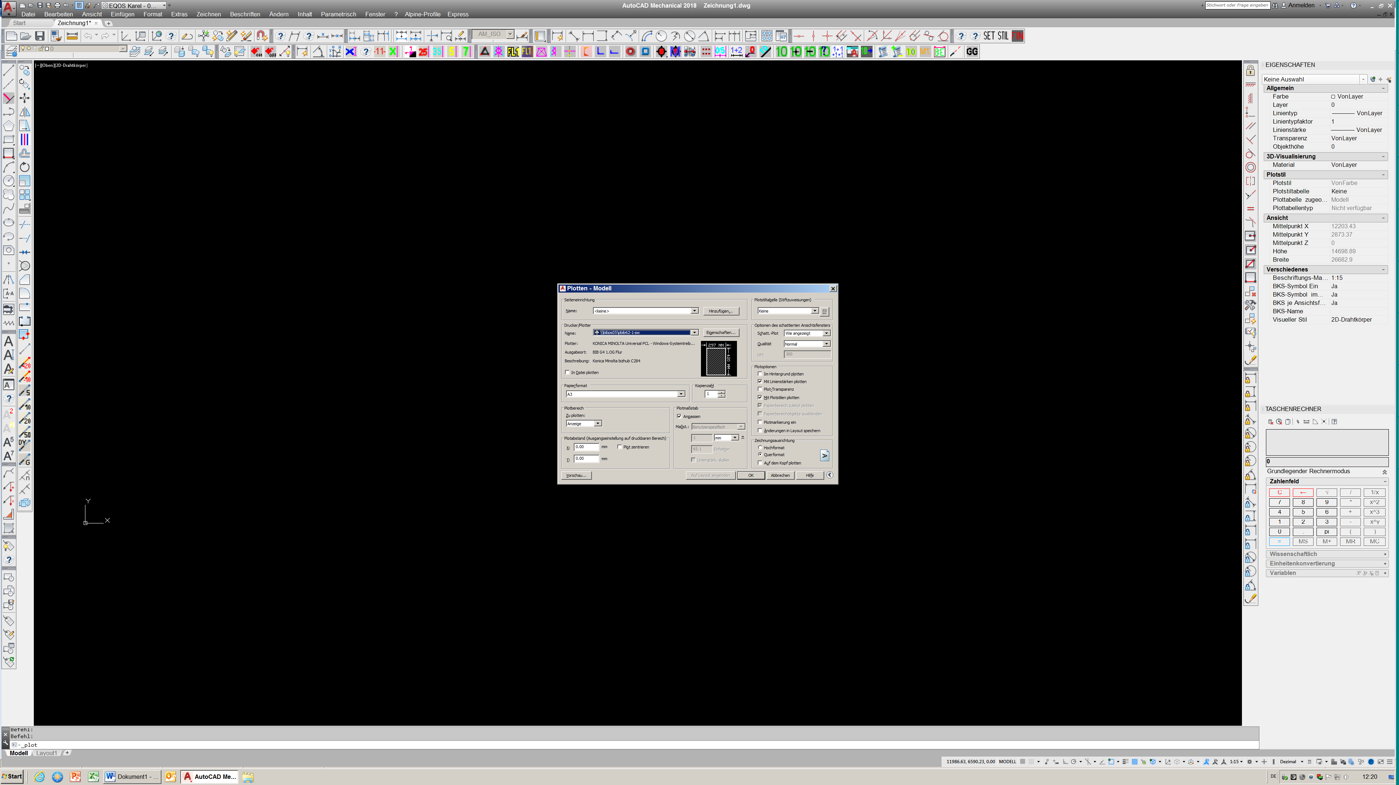The height and width of the screenshot is (785, 1399).
Task: Open the Papierformat A3 dropdown
Action: [x=681, y=394]
